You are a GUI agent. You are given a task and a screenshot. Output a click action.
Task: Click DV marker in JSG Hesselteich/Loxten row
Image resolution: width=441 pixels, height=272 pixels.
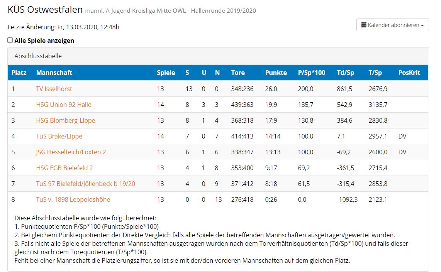point(402,152)
